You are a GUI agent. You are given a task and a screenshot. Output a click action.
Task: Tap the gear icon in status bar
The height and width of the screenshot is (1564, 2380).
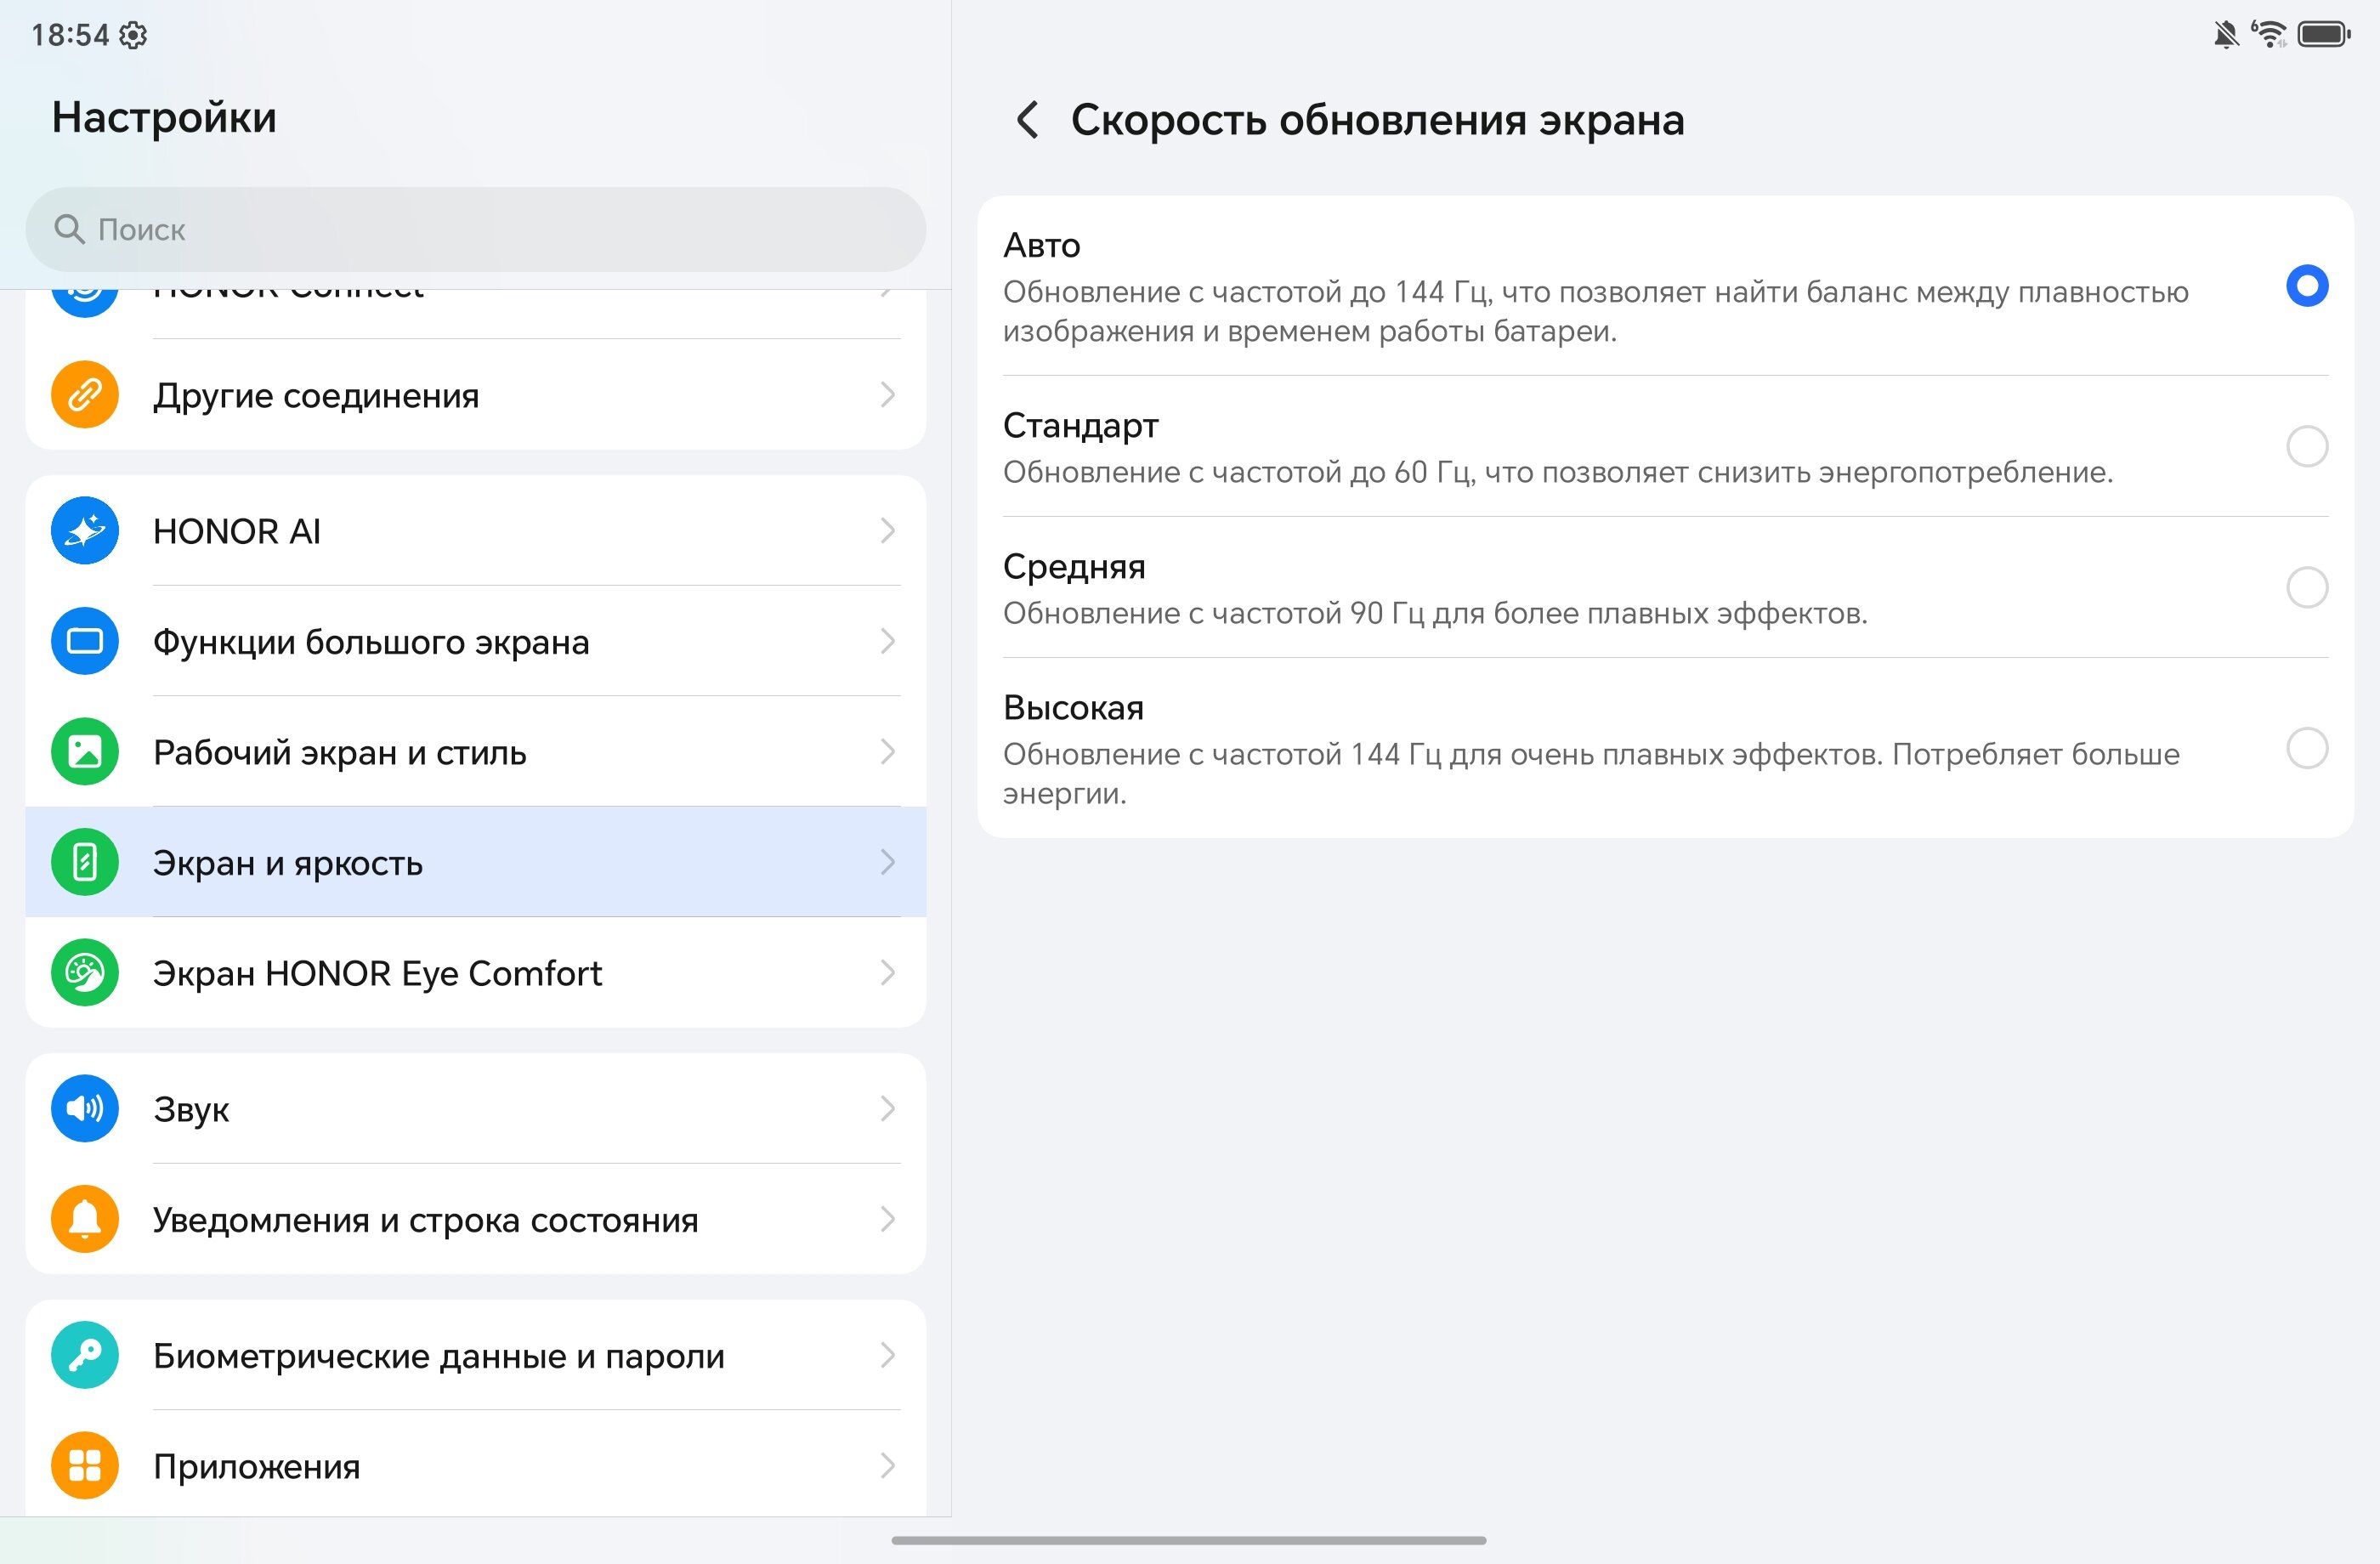coord(133,35)
